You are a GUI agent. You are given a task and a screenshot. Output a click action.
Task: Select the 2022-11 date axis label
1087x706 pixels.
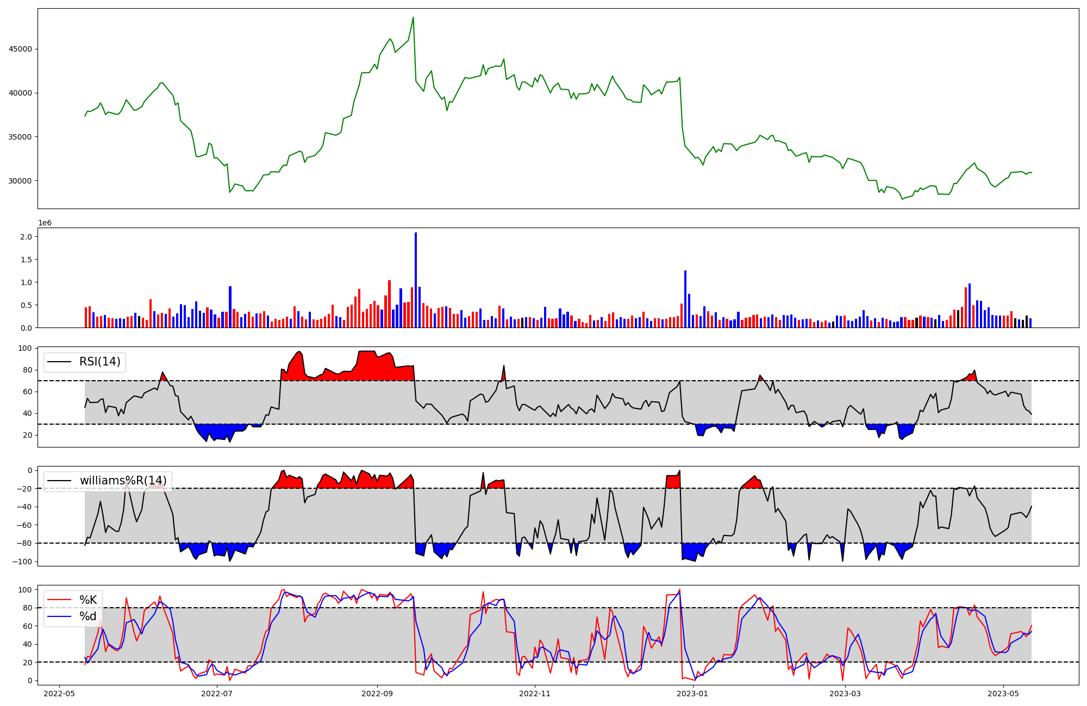(x=535, y=694)
